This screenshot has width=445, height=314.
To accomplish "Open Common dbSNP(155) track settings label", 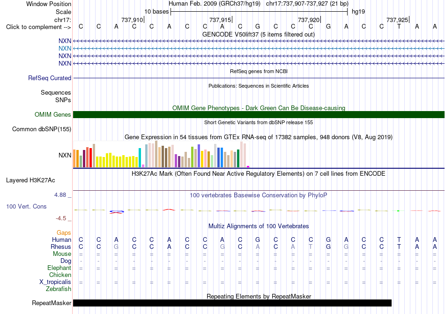I will click(x=42, y=129).
